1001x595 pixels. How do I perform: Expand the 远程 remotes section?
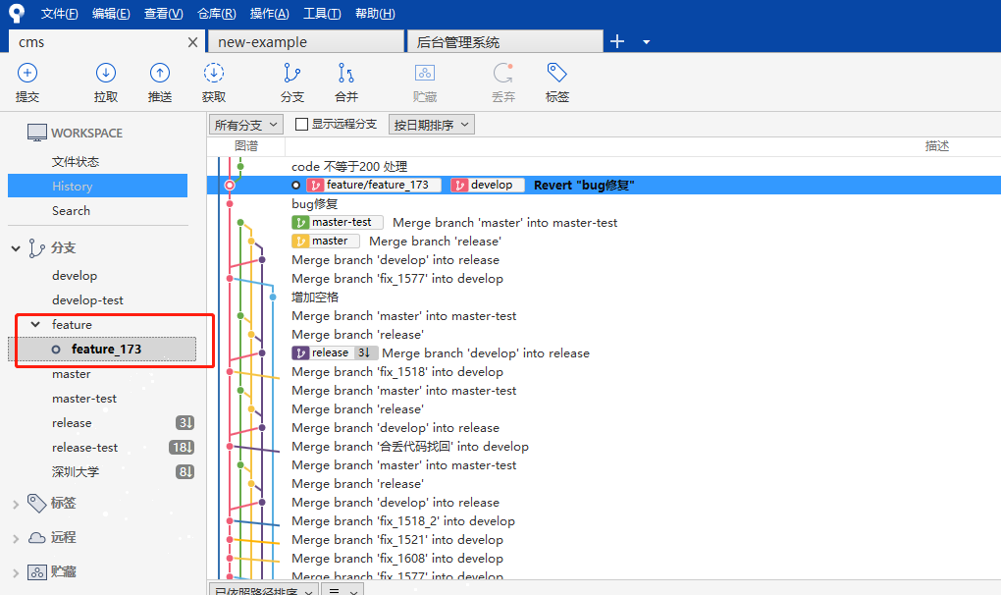16,538
